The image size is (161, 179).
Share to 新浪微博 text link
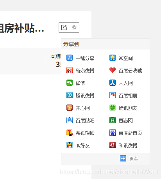(85, 71)
